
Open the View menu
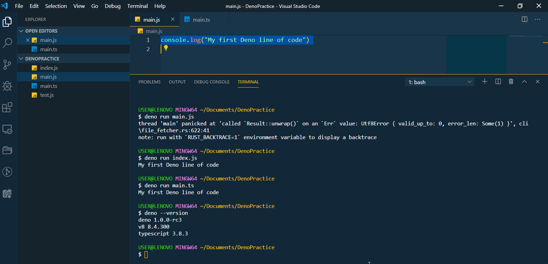[79, 6]
